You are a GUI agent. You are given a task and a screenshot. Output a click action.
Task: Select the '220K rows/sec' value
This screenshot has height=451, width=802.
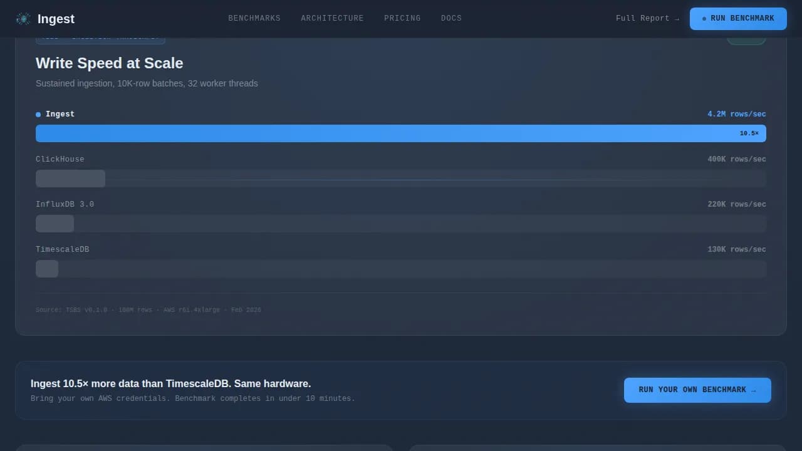[737, 204]
